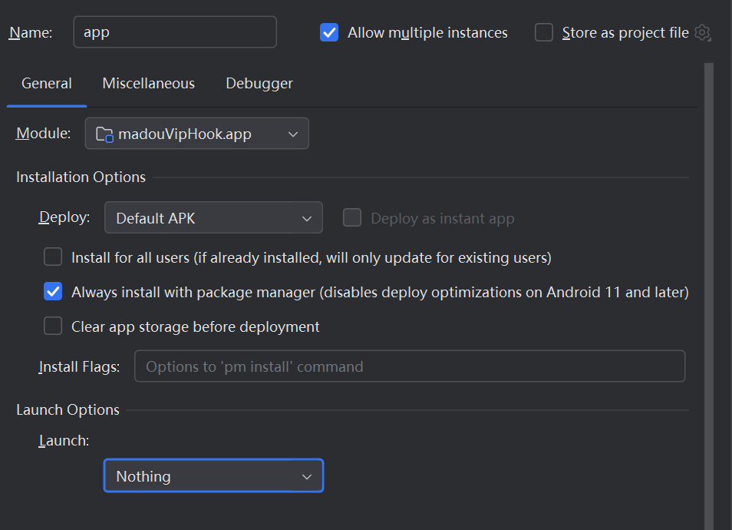Image resolution: width=732 pixels, height=530 pixels.
Task: Focus the Install Flags input field
Action: pos(410,366)
